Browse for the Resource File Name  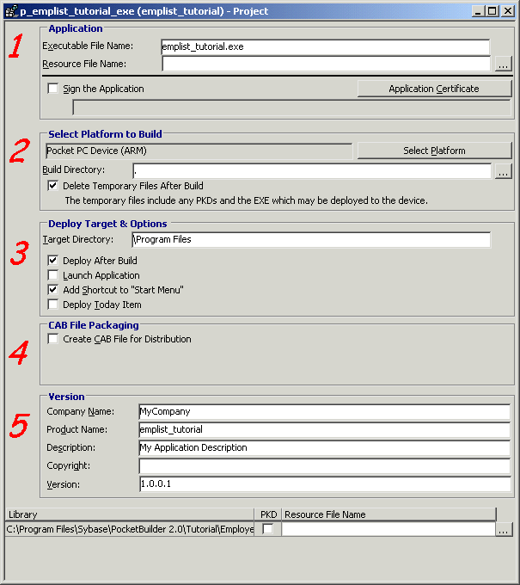tap(503, 64)
